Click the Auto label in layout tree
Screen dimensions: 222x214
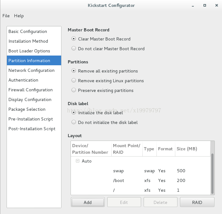(x=87, y=161)
